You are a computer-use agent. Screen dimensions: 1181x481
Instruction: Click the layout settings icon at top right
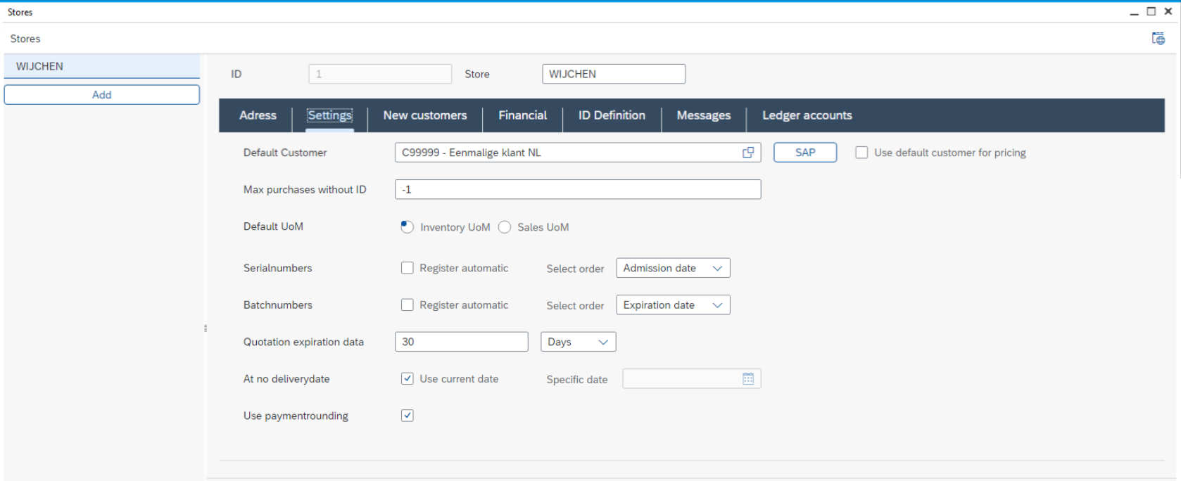[1158, 39]
